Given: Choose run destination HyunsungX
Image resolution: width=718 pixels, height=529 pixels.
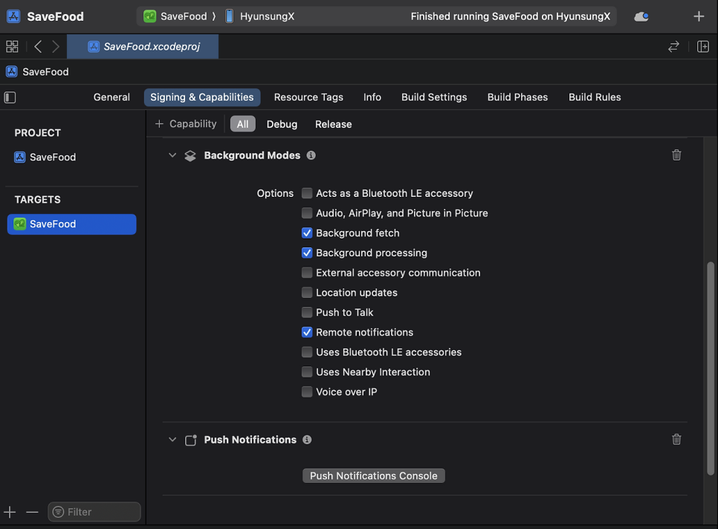Looking at the screenshot, I should pyautogui.click(x=268, y=16).
